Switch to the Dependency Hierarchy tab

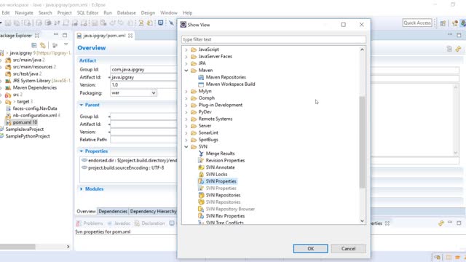[153, 211]
